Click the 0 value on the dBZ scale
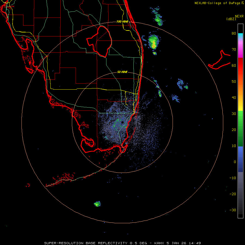This screenshot has height=245, width=245. click(x=235, y=162)
